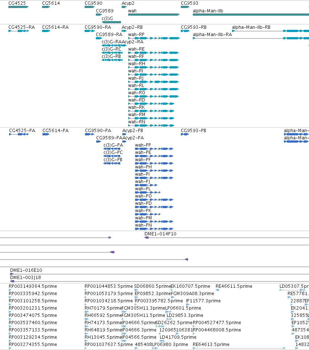Click the wah-PP protein label
309x350 pixels.
point(143,145)
